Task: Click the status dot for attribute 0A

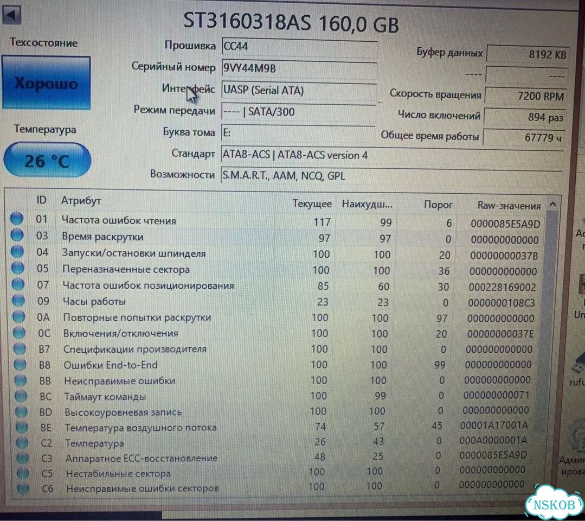Action: click(19, 317)
